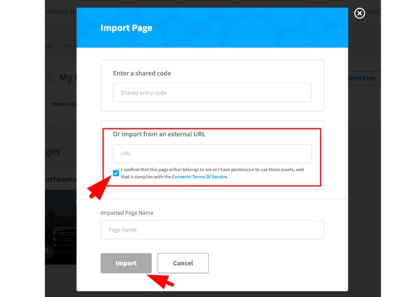The height and width of the screenshot is (297, 419).
Task: Click the background Import Page button
Action: (362, 78)
